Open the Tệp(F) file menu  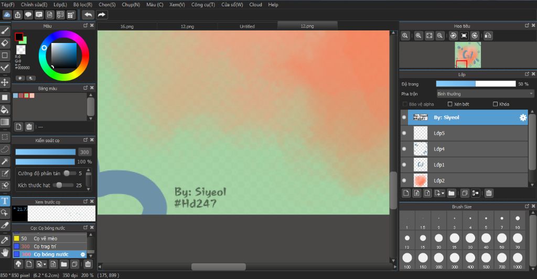coord(7,5)
